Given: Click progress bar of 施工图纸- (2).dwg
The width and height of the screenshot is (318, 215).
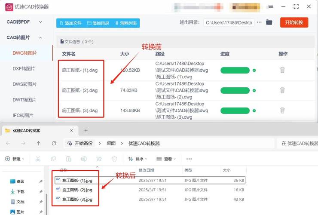Looking at the screenshot, I should coord(235,90).
